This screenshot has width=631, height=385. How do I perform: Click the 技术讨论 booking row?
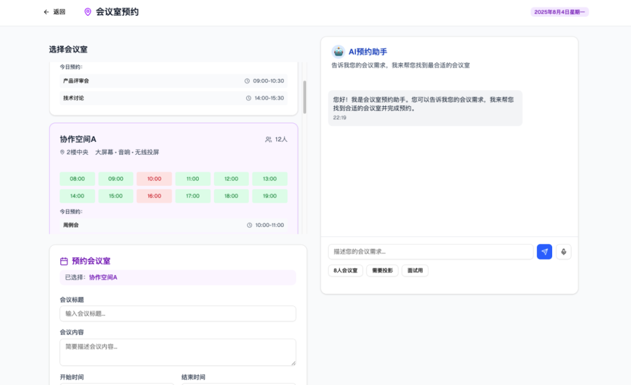pos(174,98)
